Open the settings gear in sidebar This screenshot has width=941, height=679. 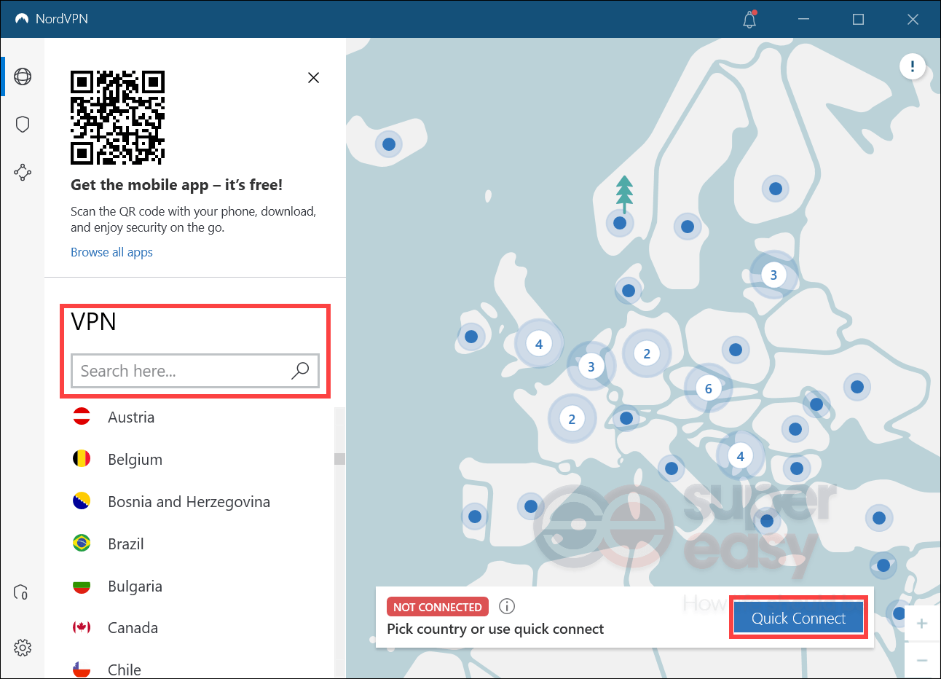(23, 647)
